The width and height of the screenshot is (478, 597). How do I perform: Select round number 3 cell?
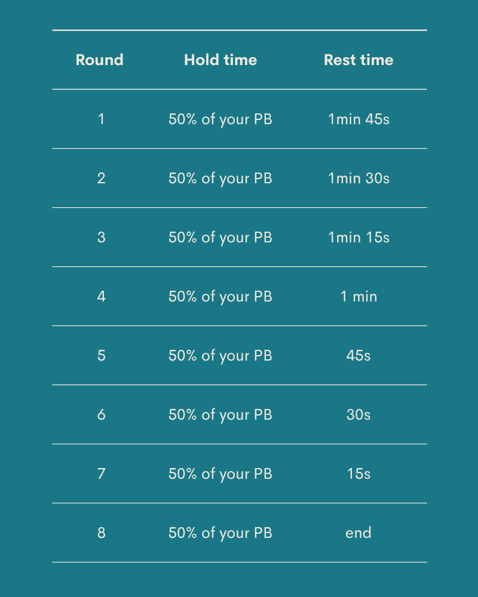click(x=101, y=237)
